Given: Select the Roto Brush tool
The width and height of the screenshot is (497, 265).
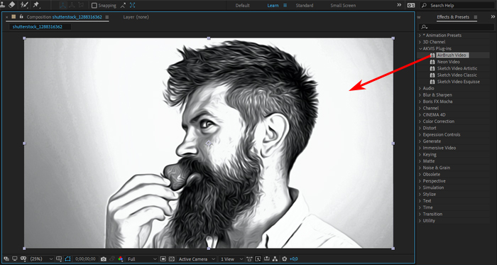Looking at the screenshot, I should (x=23, y=5).
